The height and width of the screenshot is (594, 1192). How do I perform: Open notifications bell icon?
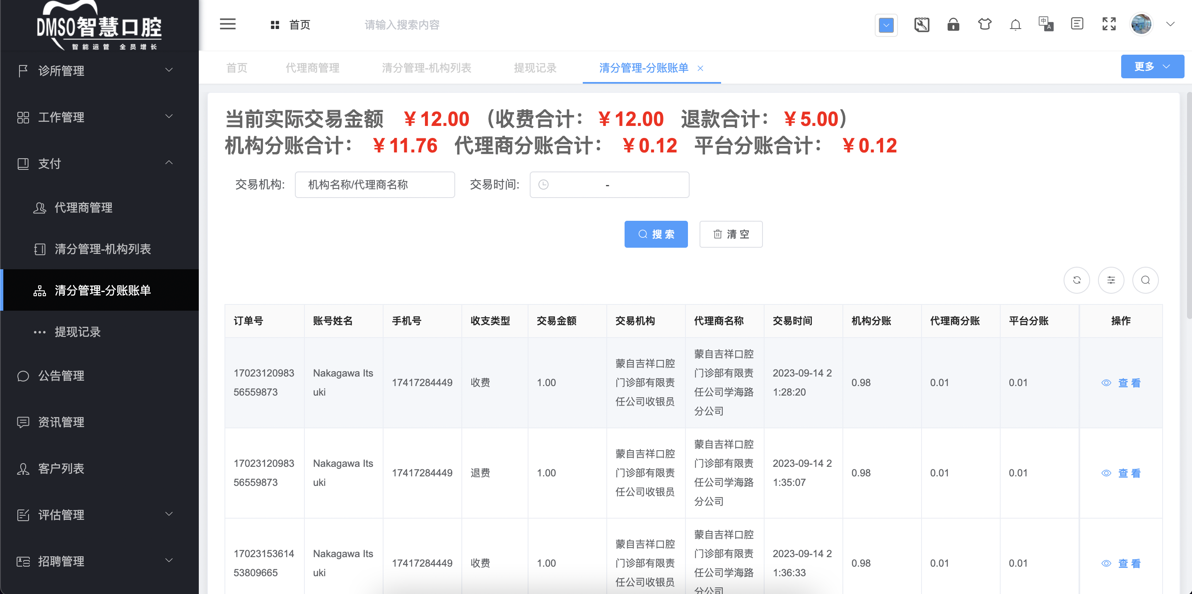(1015, 24)
